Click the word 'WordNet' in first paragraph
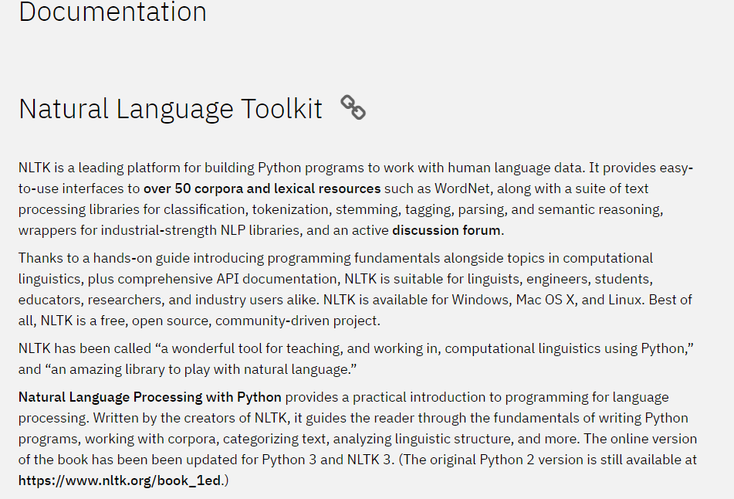 (463, 188)
